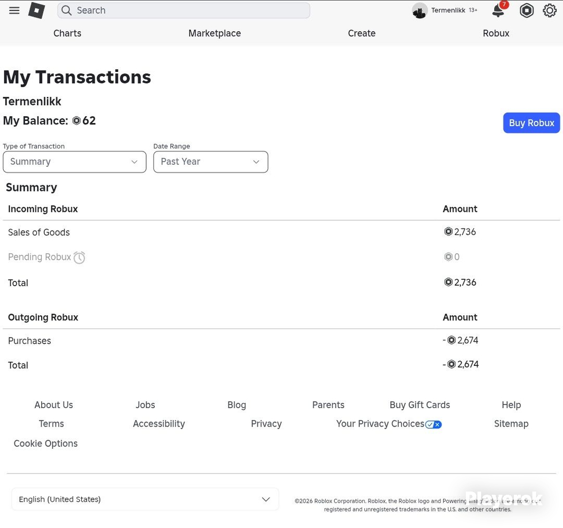Click the Sales of Goods amount 2,736
563x528 pixels.
coord(465,232)
